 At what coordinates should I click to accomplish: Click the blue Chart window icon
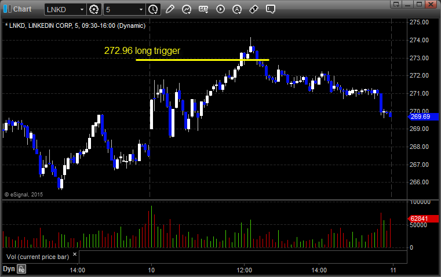8,9
